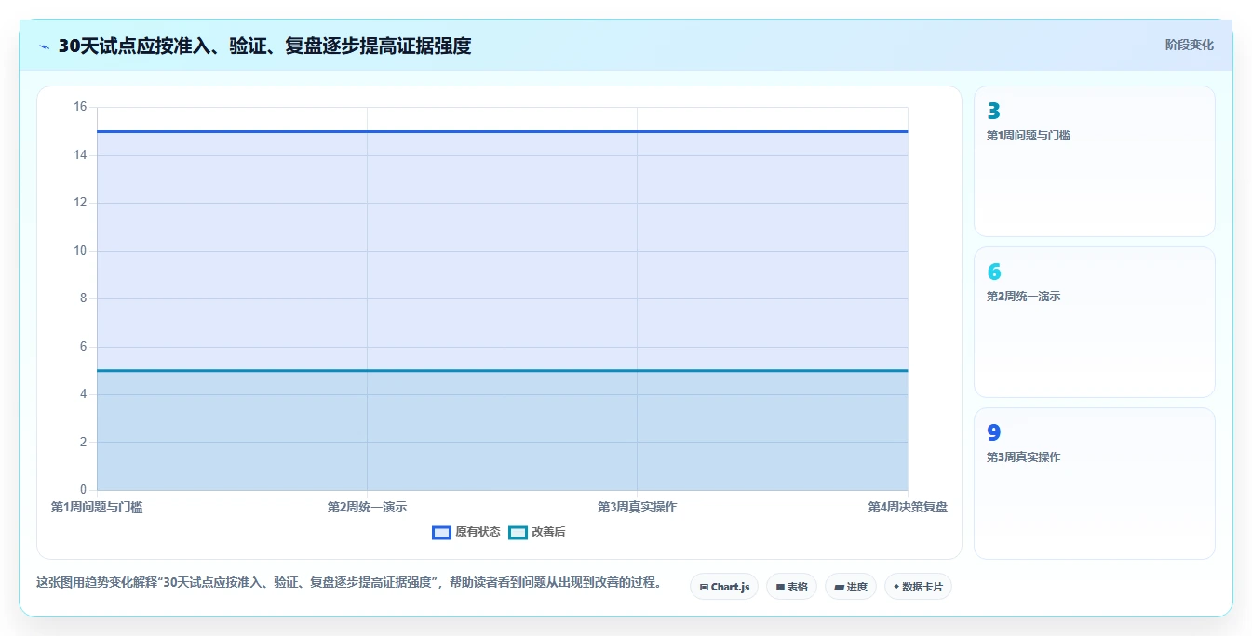Click the value 3 in first card
Screen dimensions: 1252x636
pos(993,111)
